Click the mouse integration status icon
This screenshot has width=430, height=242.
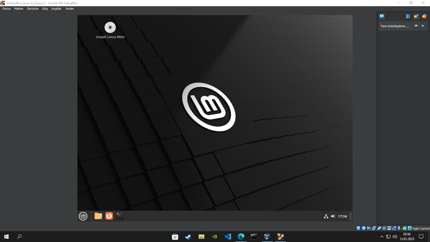(405, 228)
